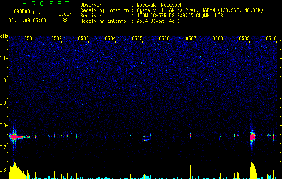Click the meteor label
Viewport: 282px width, 179px height.
[x=64, y=14]
